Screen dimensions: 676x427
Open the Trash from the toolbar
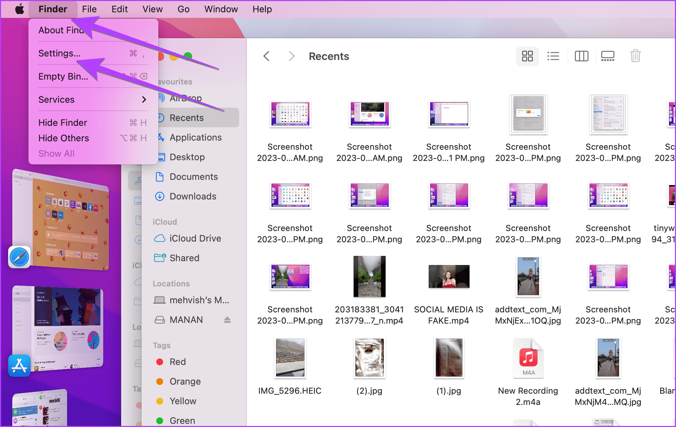pyautogui.click(x=635, y=56)
